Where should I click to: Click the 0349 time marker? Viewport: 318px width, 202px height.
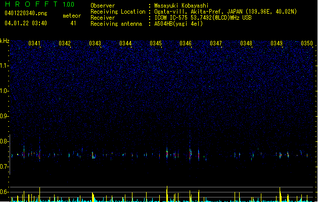point(277,43)
